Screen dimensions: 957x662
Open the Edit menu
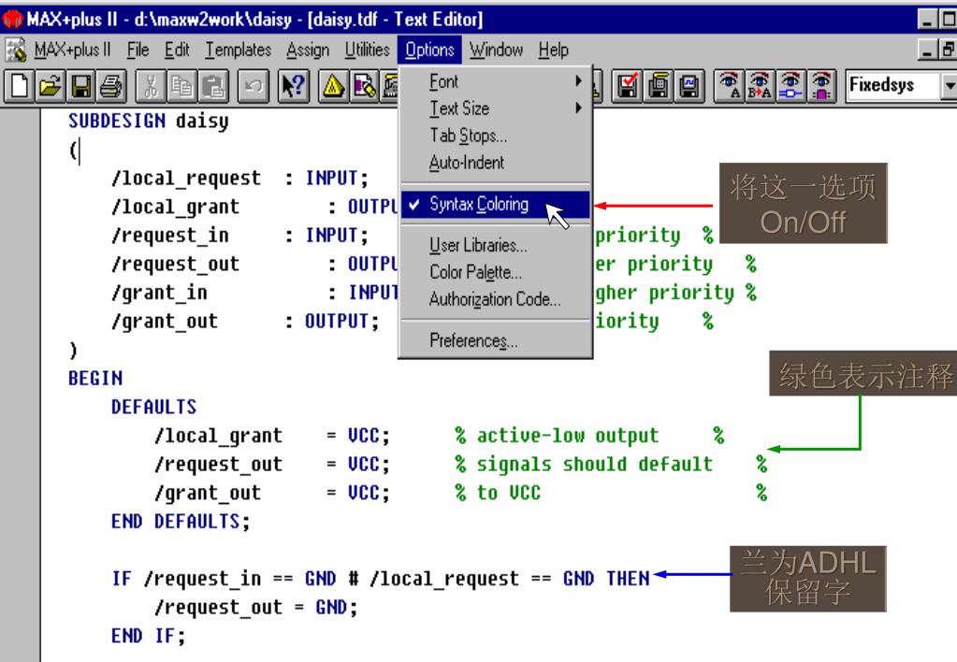tap(177, 50)
